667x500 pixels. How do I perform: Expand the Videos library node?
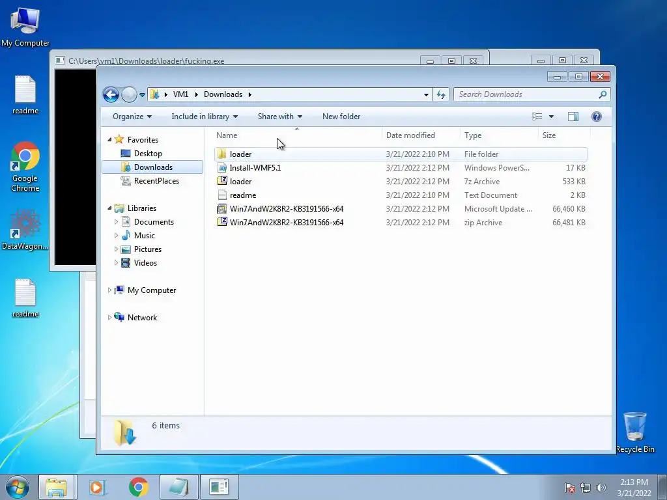116,263
